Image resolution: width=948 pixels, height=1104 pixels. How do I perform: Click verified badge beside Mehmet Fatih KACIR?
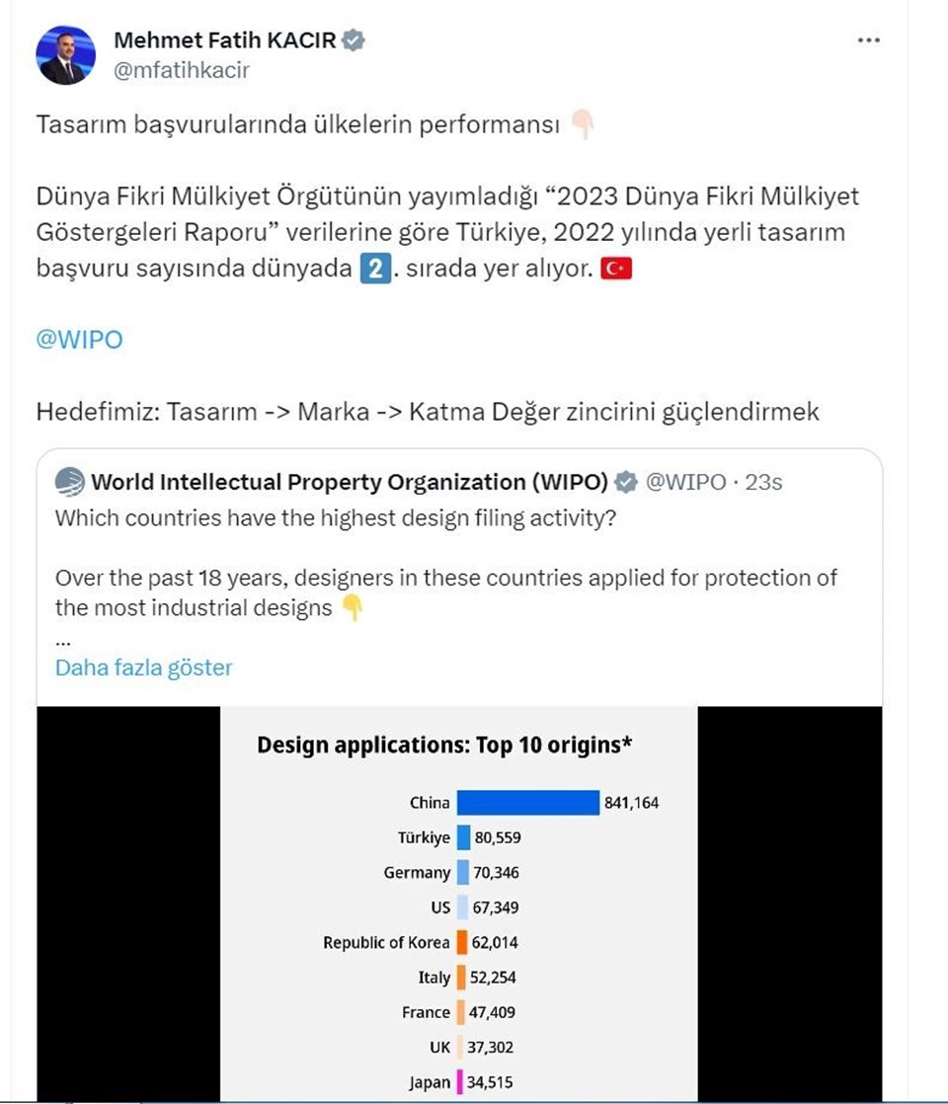355,40
